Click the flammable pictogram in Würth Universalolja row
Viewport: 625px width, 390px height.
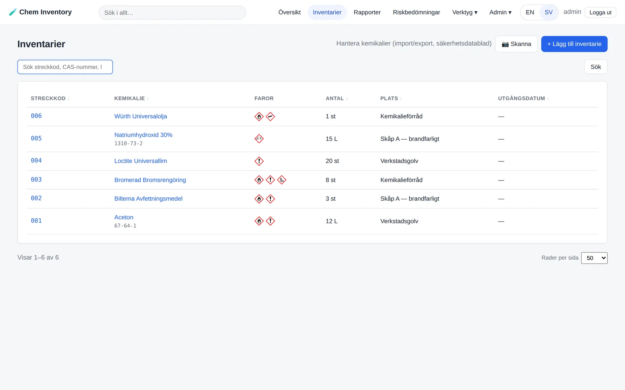click(x=259, y=117)
